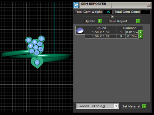Click the 0.015tw weight cell
Screen dimensions: 154x115
(x=132, y=32)
